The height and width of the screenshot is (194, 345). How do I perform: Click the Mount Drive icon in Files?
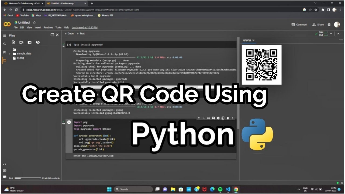click(29, 42)
